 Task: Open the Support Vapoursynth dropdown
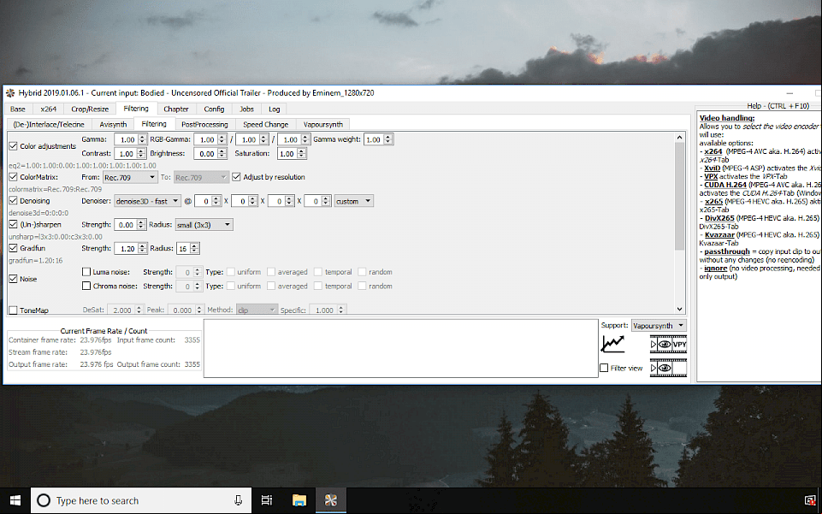tap(659, 326)
